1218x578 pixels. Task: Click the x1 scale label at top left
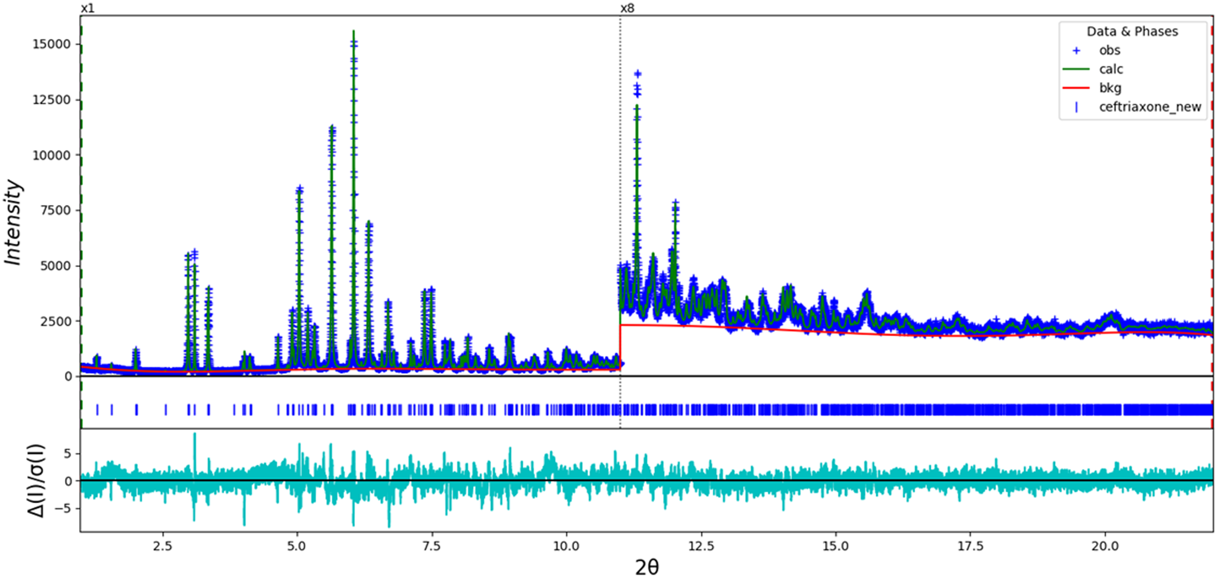[x=88, y=8]
